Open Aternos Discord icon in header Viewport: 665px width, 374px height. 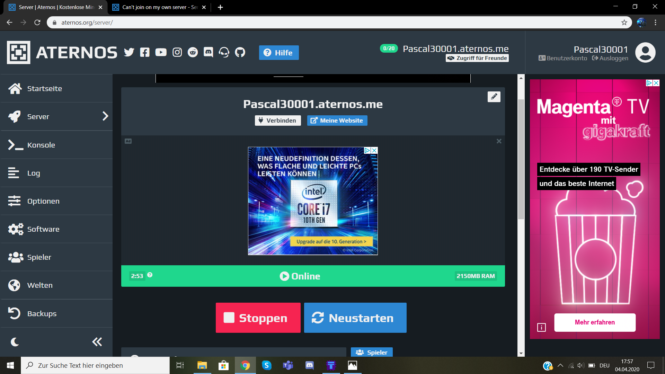click(209, 52)
